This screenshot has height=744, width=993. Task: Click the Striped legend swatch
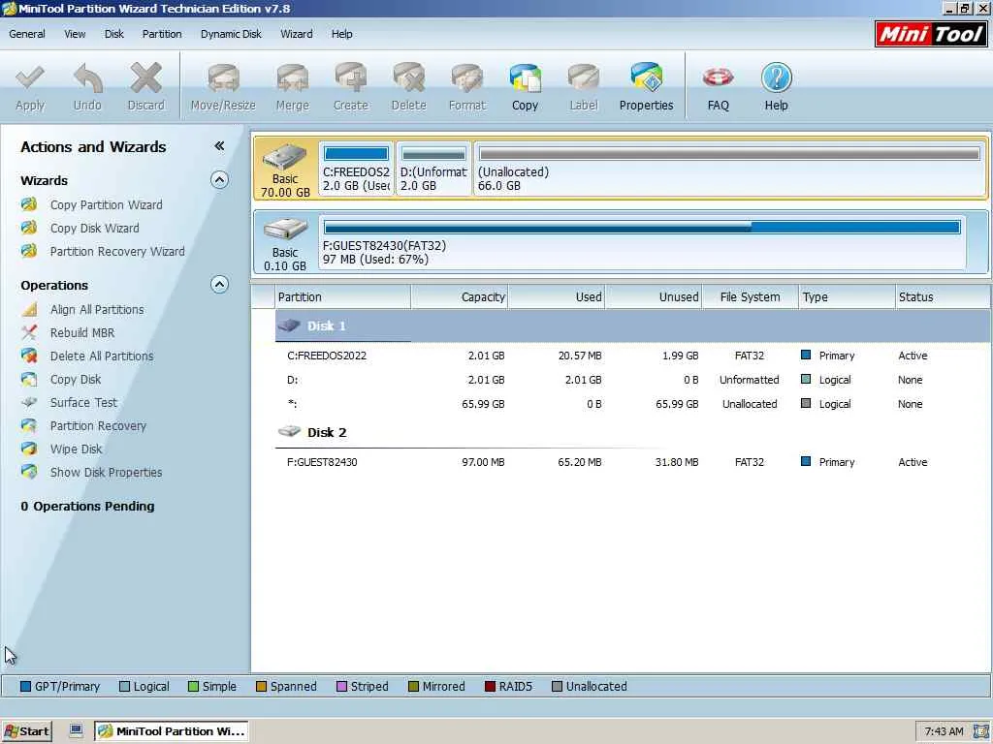point(341,687)
